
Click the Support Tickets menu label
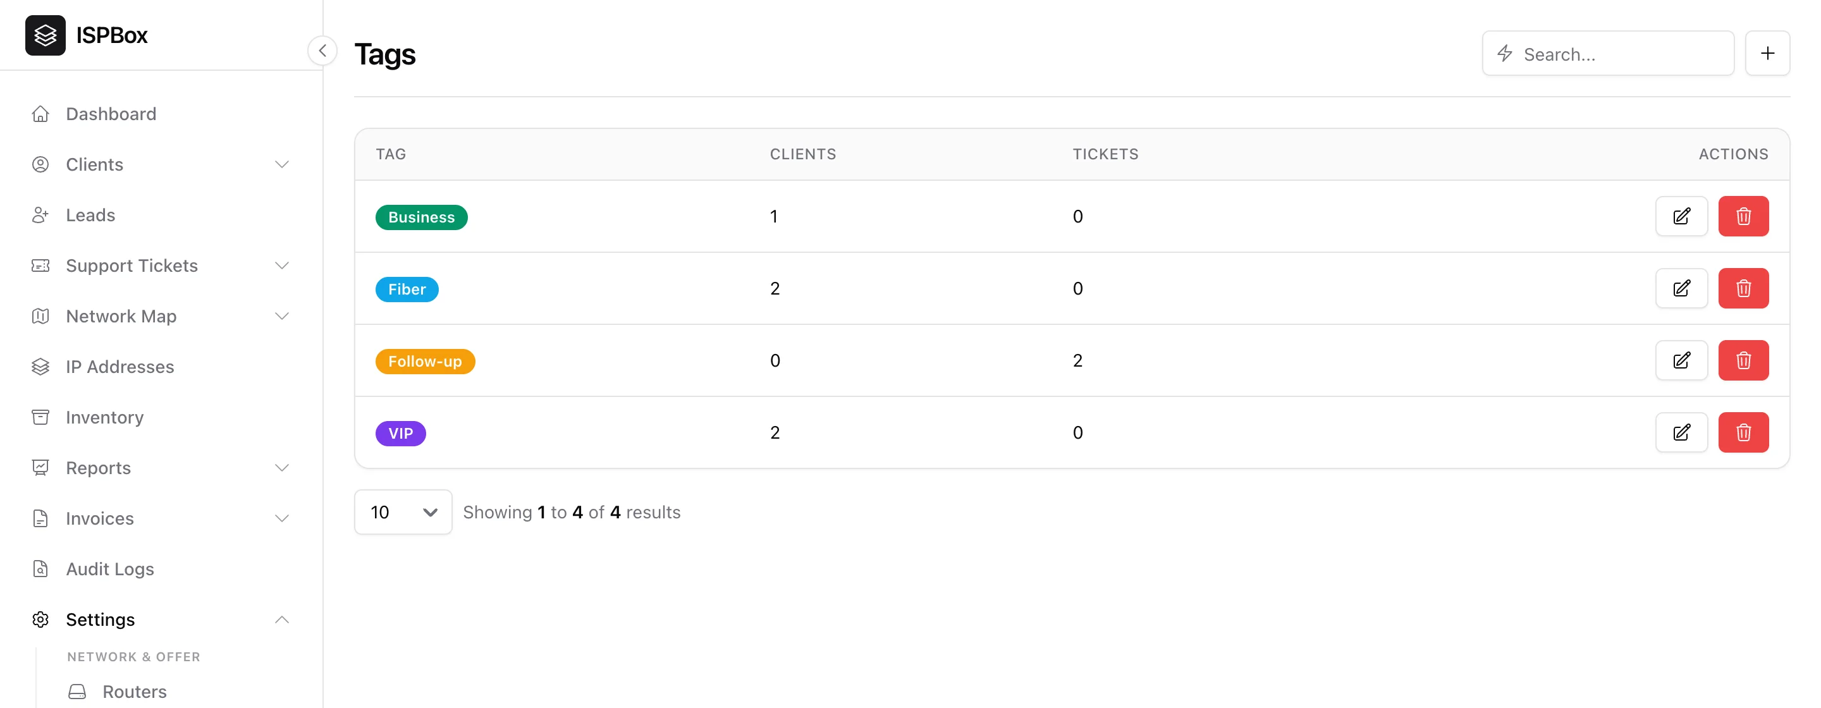click(x=132, y=265)
